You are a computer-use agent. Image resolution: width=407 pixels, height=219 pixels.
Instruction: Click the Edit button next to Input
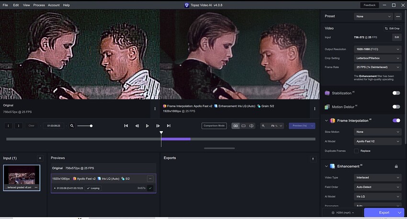pyautogui.click(x=396, y=37)
